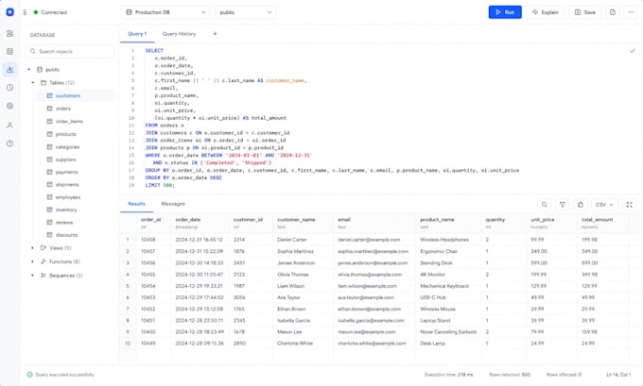Click the Views node icon
The image size is (643, 386).
[x=43, y=248]
